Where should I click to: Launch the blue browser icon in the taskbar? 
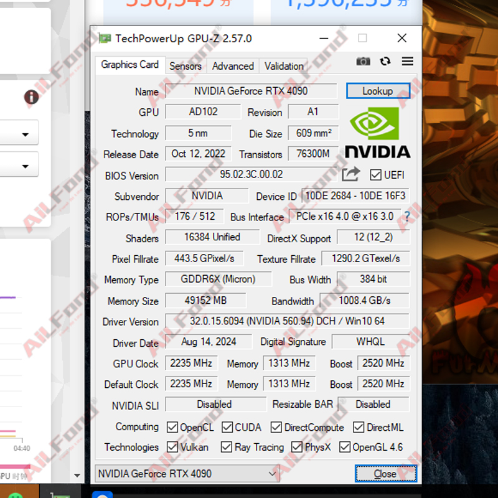coord(101,494)
